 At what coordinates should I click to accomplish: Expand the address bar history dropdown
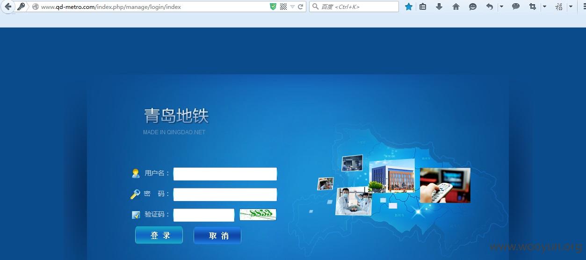pos(292,7)
